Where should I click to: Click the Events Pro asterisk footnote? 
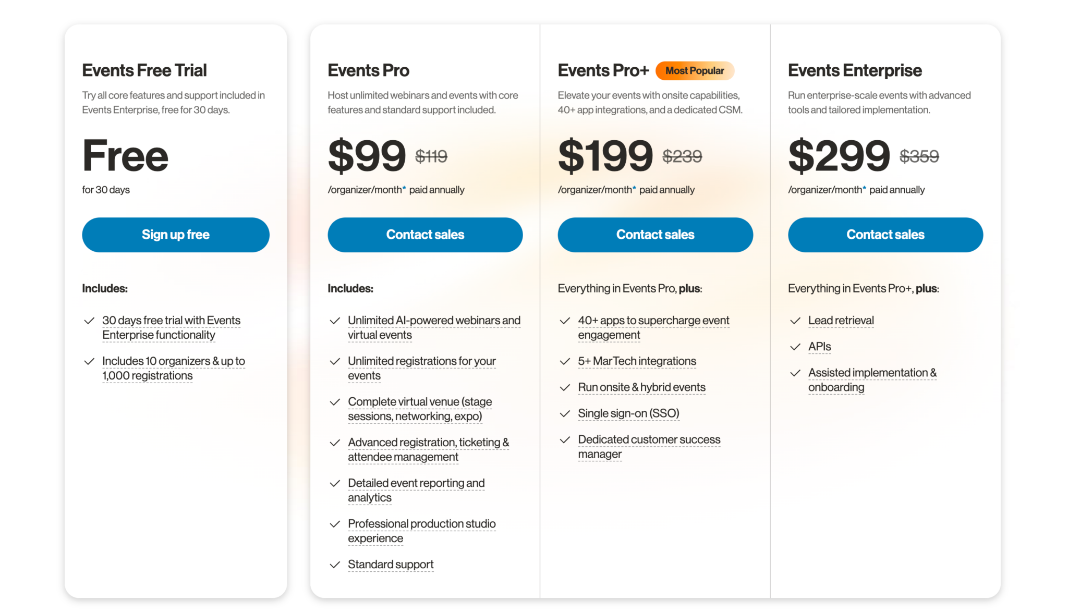(x=404, y=189)
